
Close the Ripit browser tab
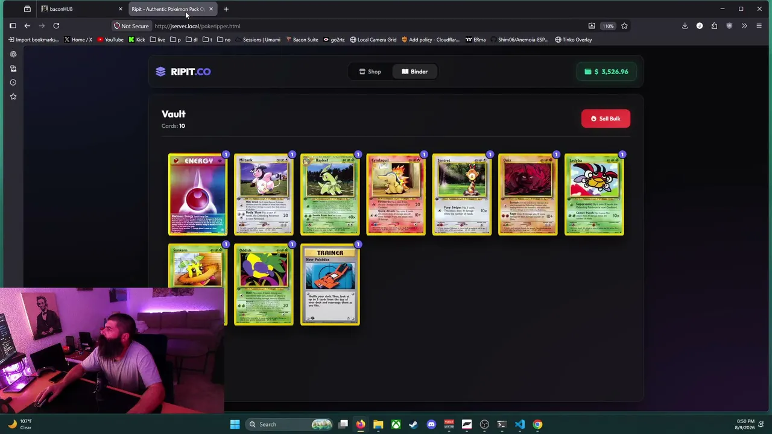click(x=210, y=9)
